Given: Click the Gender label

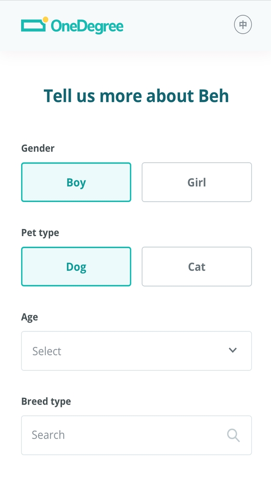Looking at the screenshot, I should point(38,148).
